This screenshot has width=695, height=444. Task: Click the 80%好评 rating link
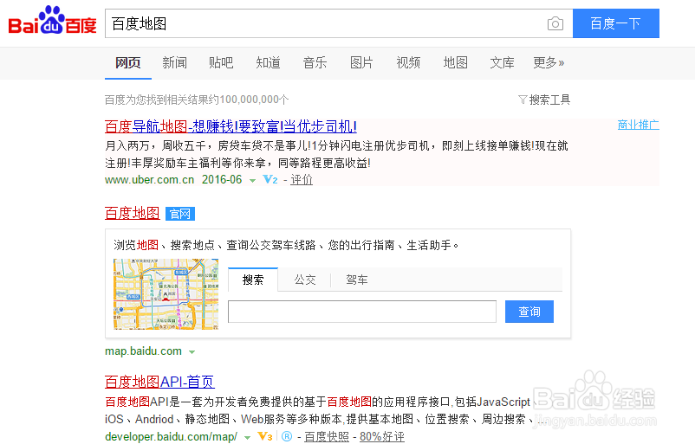click(382, 436)
